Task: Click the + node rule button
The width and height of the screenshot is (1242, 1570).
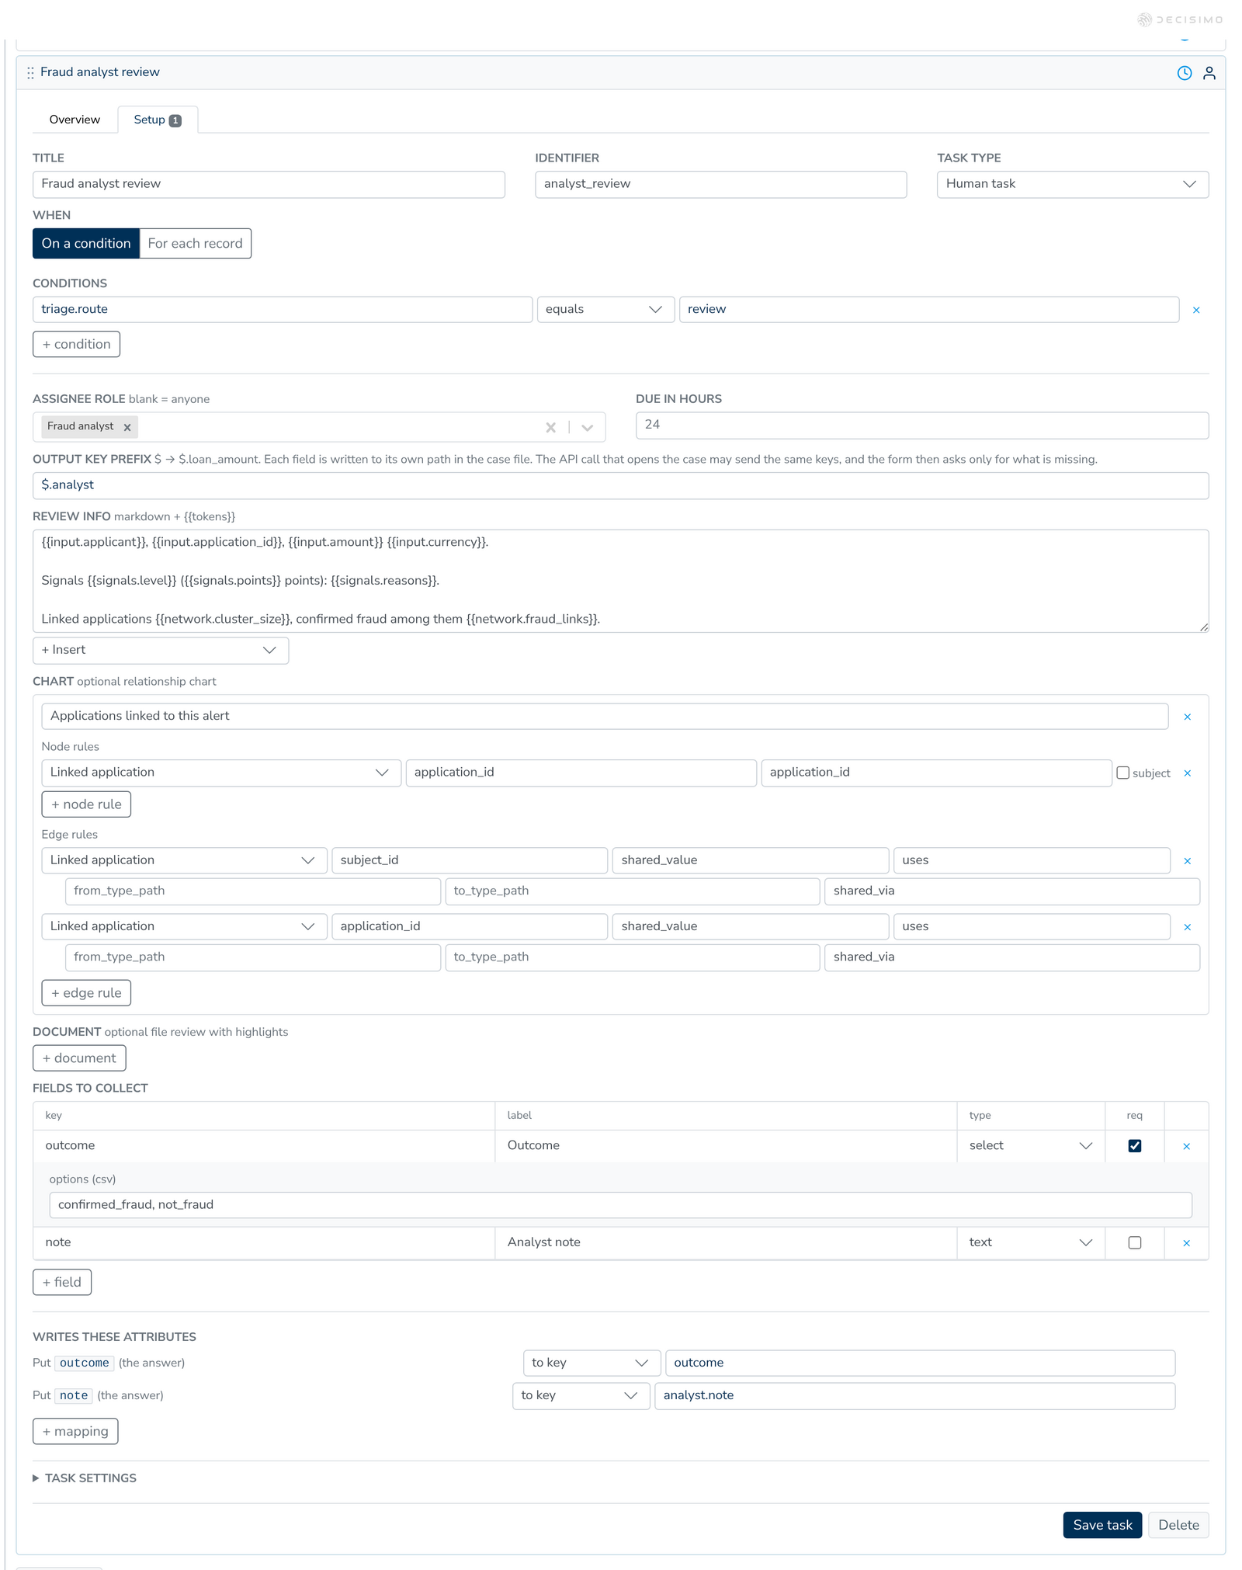Action: 86,804
